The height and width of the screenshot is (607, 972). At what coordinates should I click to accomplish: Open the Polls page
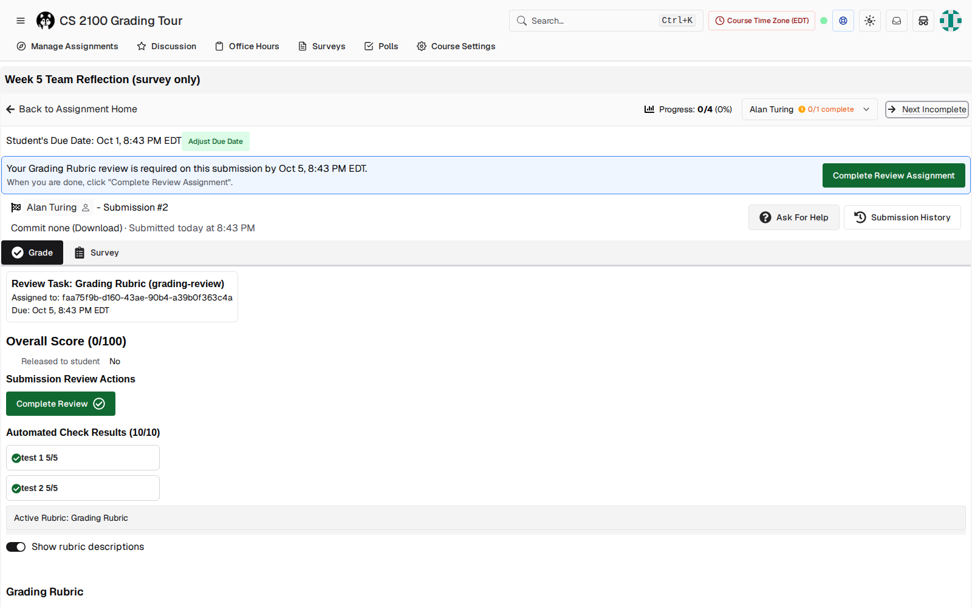[382, 46]
